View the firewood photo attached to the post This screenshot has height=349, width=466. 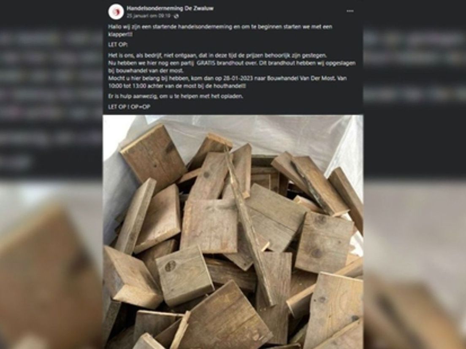click(233, 232)
